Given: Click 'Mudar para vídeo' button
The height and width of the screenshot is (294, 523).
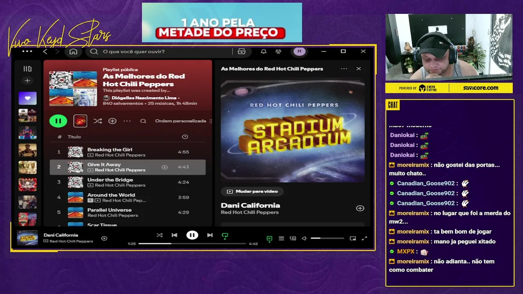Looking at the screenshot, I should click(x=252, y=191).
